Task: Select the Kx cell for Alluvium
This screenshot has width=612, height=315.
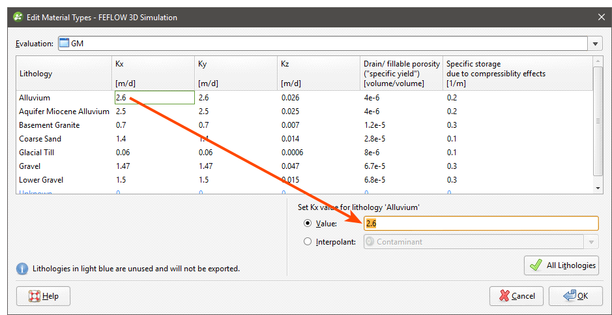Action: click(154, 98)
